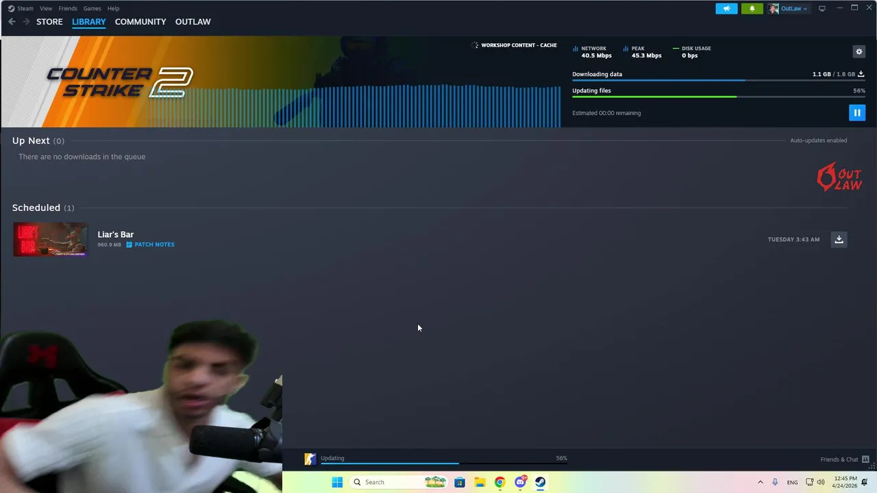
Task: Open the volume tray icon
Action: pyautogui.click(x=821, y=482)
